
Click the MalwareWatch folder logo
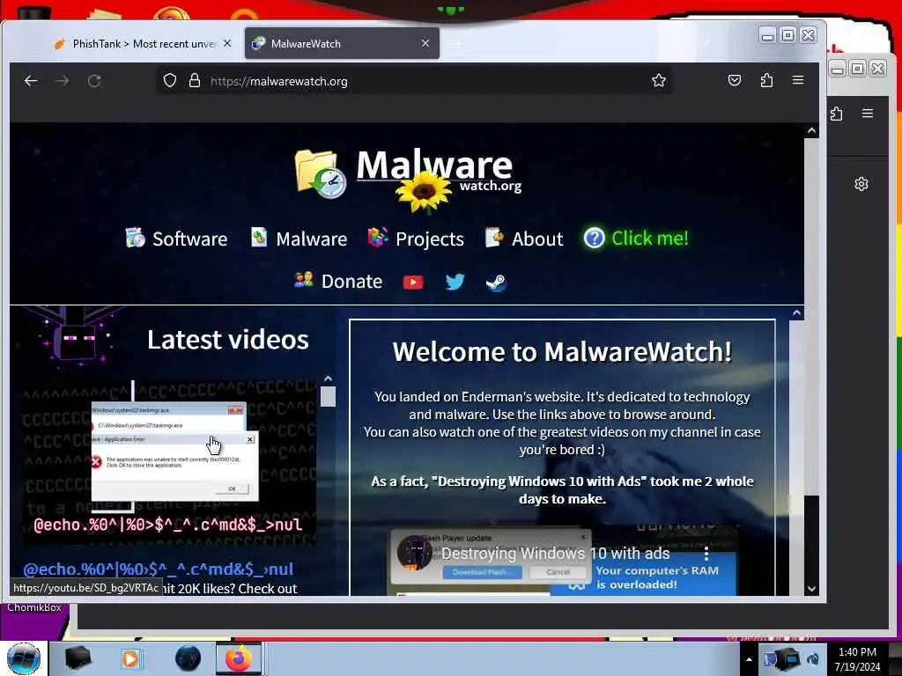(x=320, y=173)
